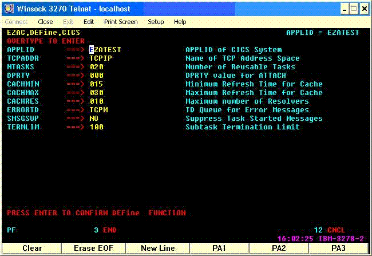Click the TCPADDR field value TCPIP
This screenshot has height=256, width=372.
(101, 58)
